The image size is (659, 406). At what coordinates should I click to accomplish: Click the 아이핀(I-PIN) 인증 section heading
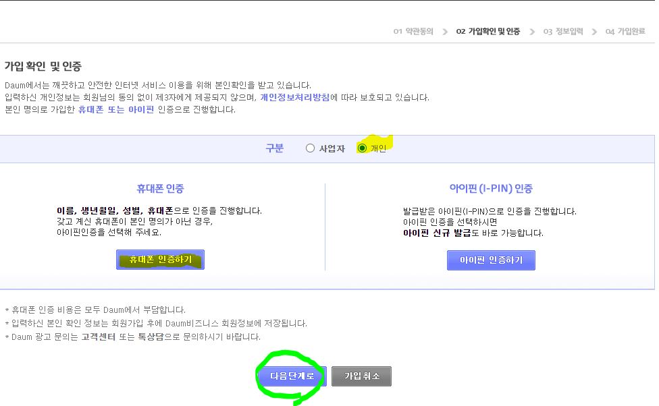tap(491, 188)
